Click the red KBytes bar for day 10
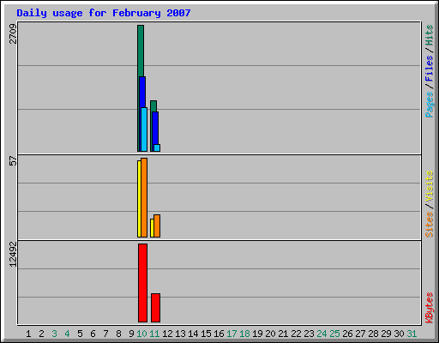 point(142,283)
